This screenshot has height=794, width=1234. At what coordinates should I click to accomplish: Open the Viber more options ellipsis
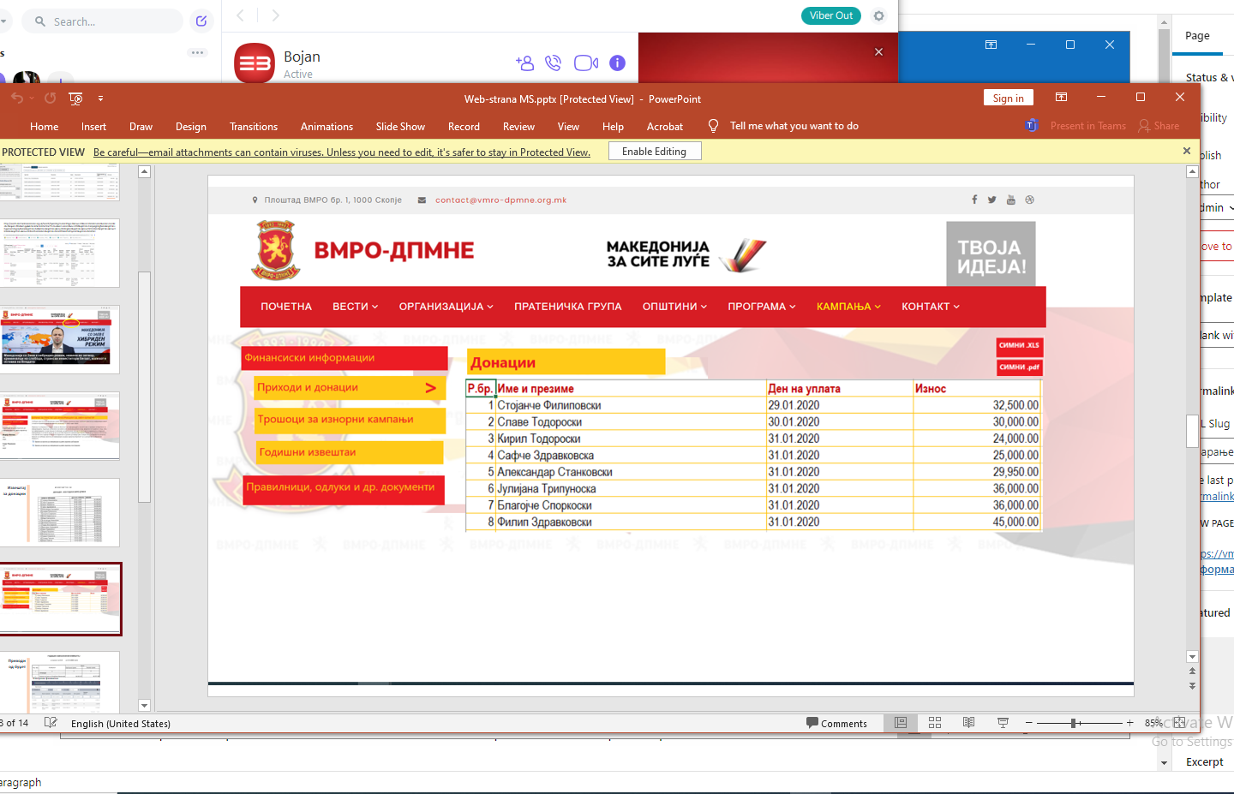pos(198,52)
